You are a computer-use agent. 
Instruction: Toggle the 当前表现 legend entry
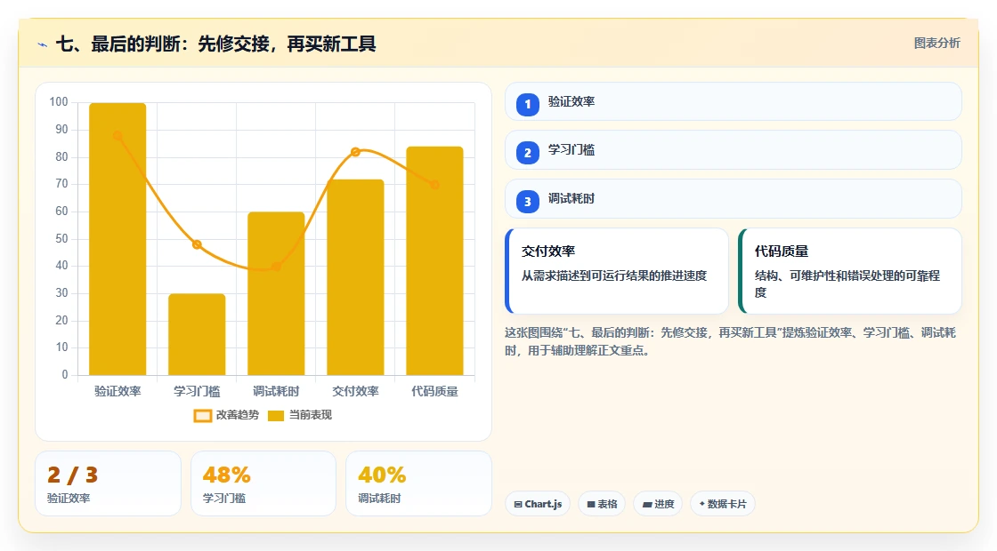click(x=299, y=415)
